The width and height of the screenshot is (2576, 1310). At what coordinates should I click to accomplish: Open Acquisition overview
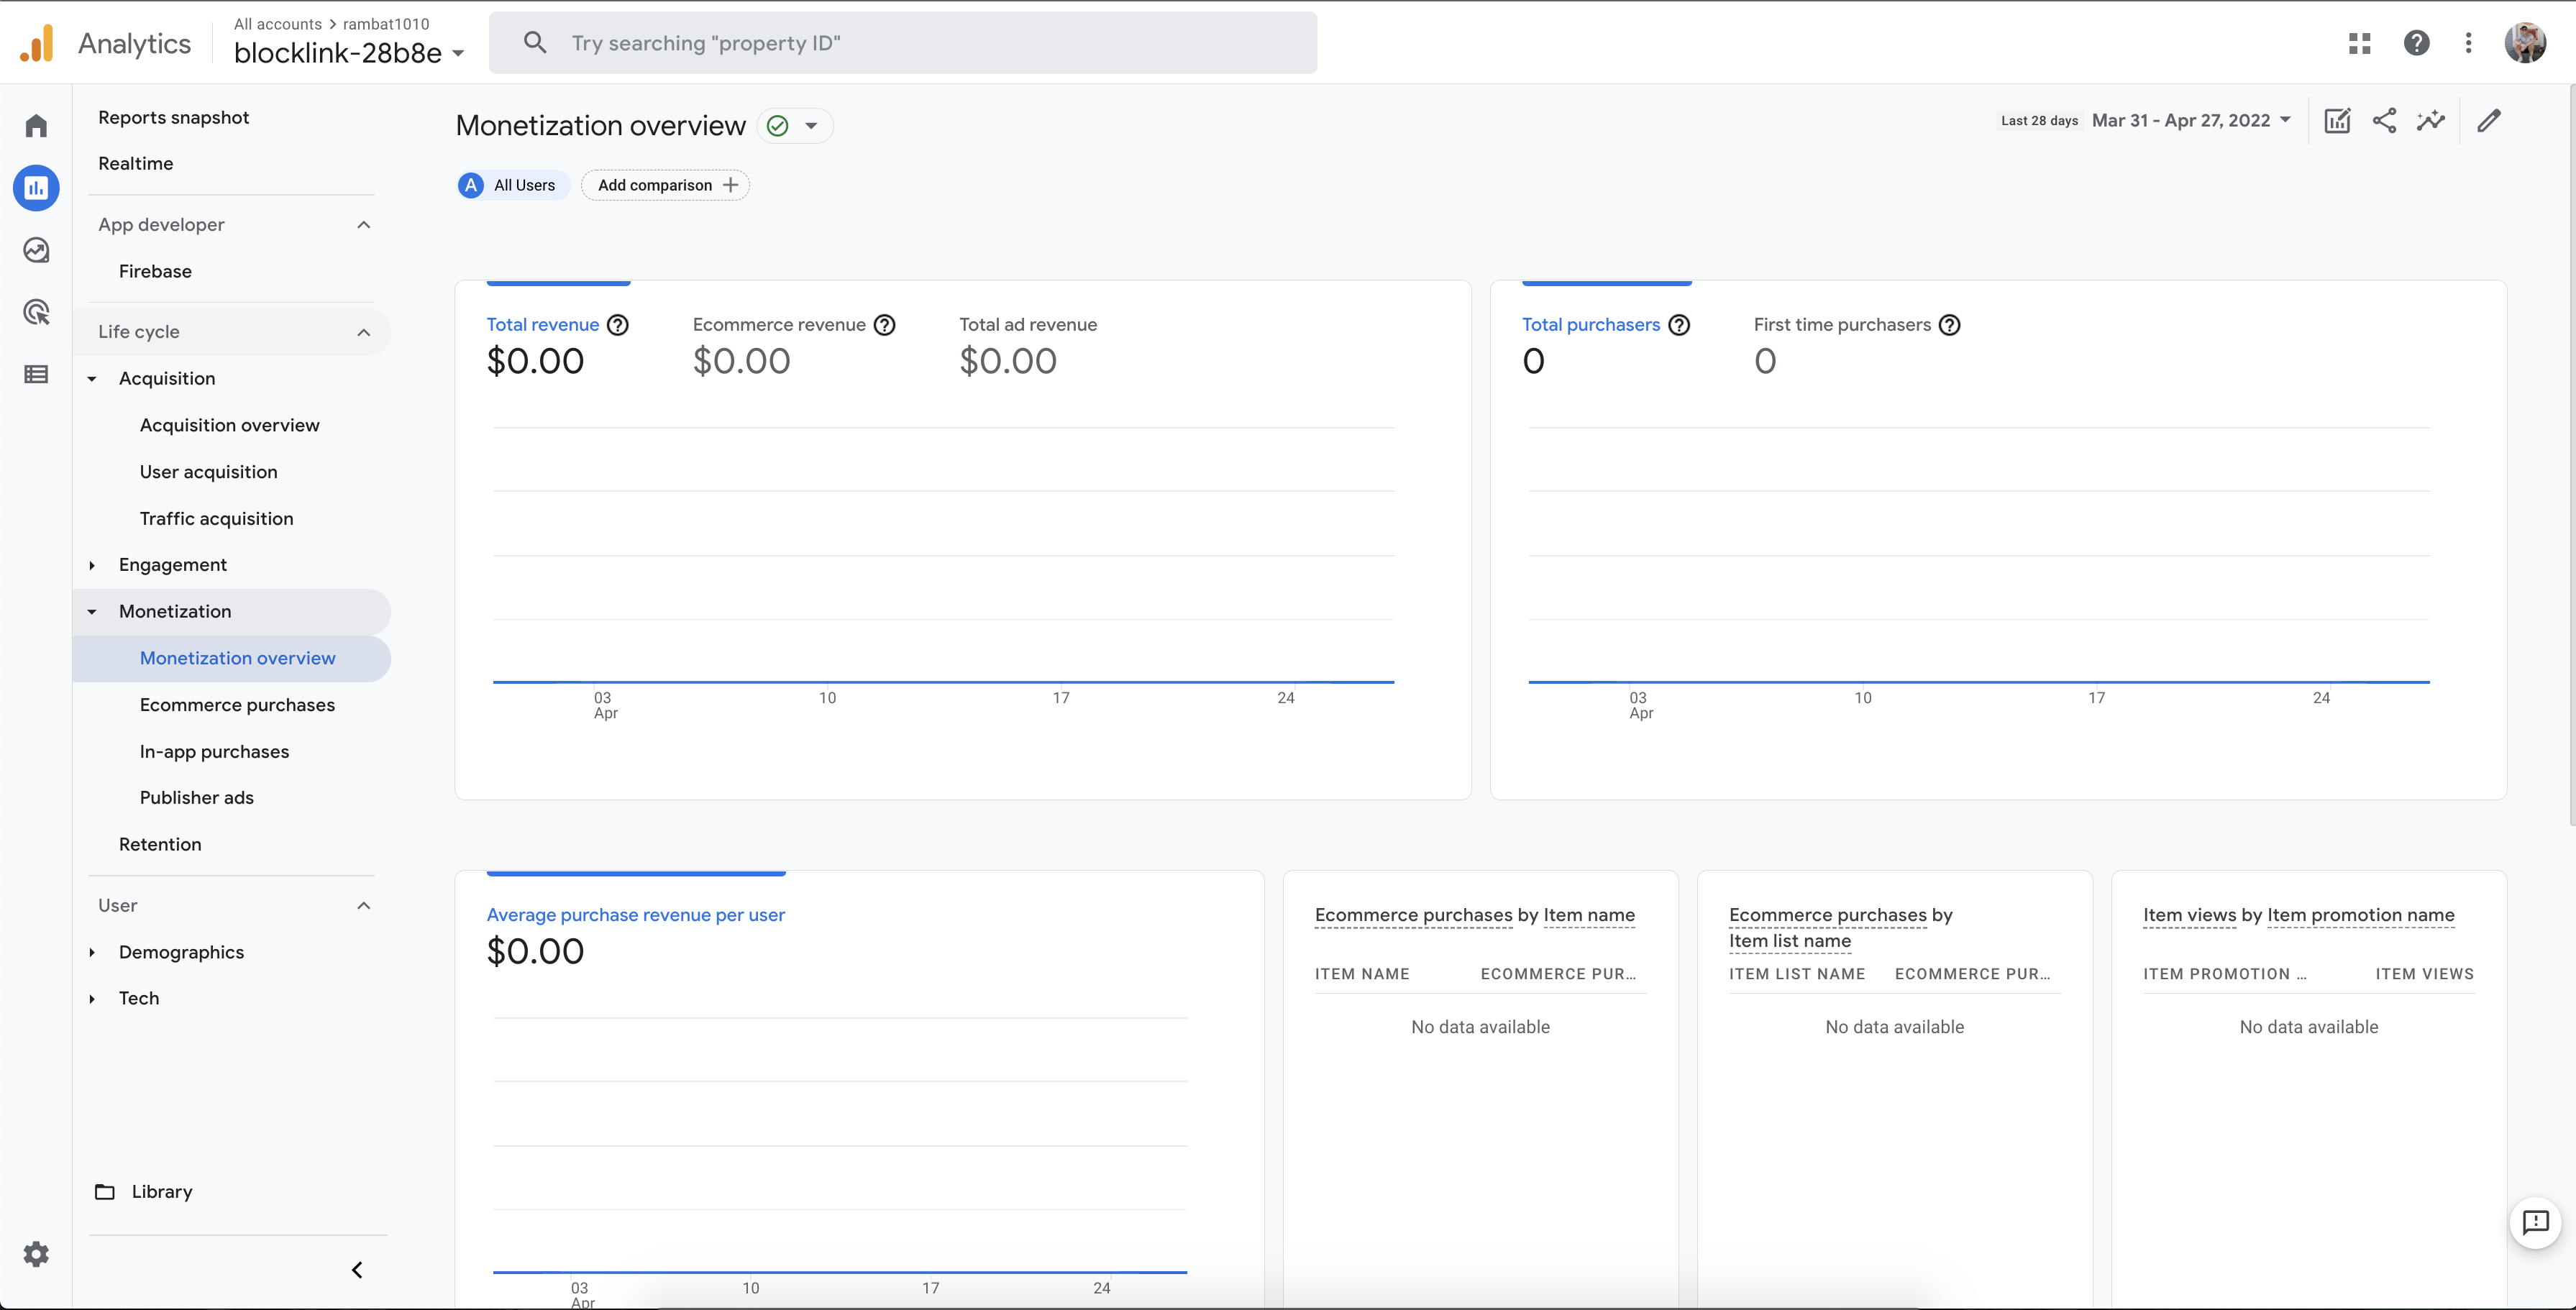[229, 425]
